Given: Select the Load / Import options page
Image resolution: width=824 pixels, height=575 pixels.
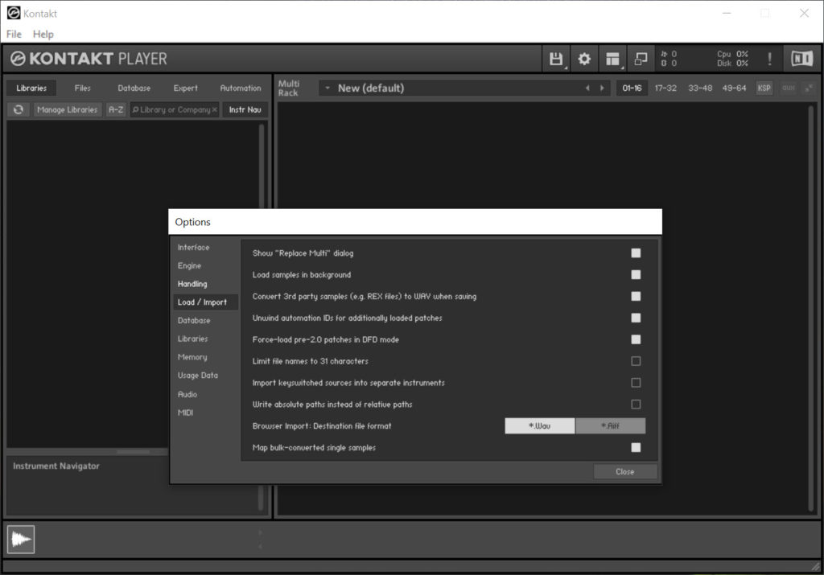Looking at the screenshot, I should 205,302.
